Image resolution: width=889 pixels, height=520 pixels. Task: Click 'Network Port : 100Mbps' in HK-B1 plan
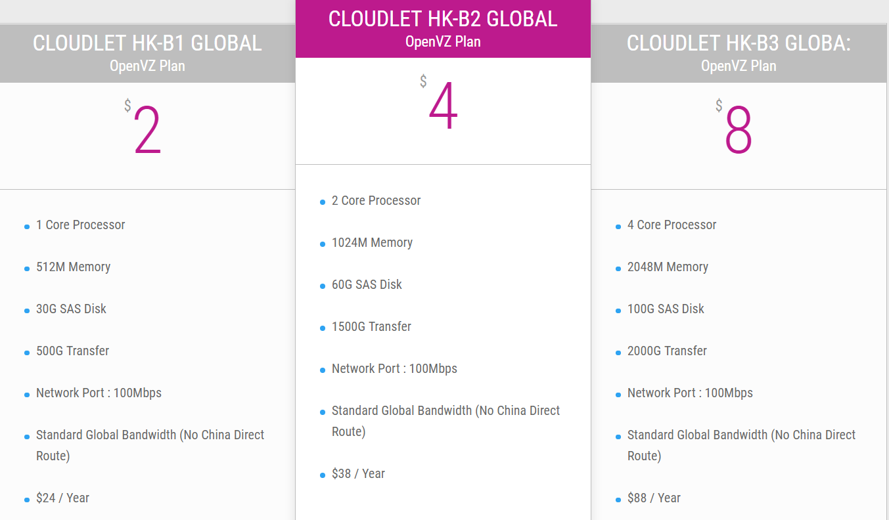point(99,393)
